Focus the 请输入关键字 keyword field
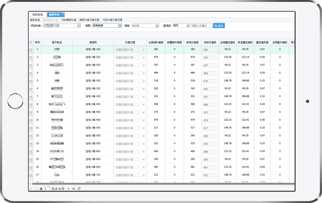The width and height of the screenshot is (322, 203). (202, 26)
